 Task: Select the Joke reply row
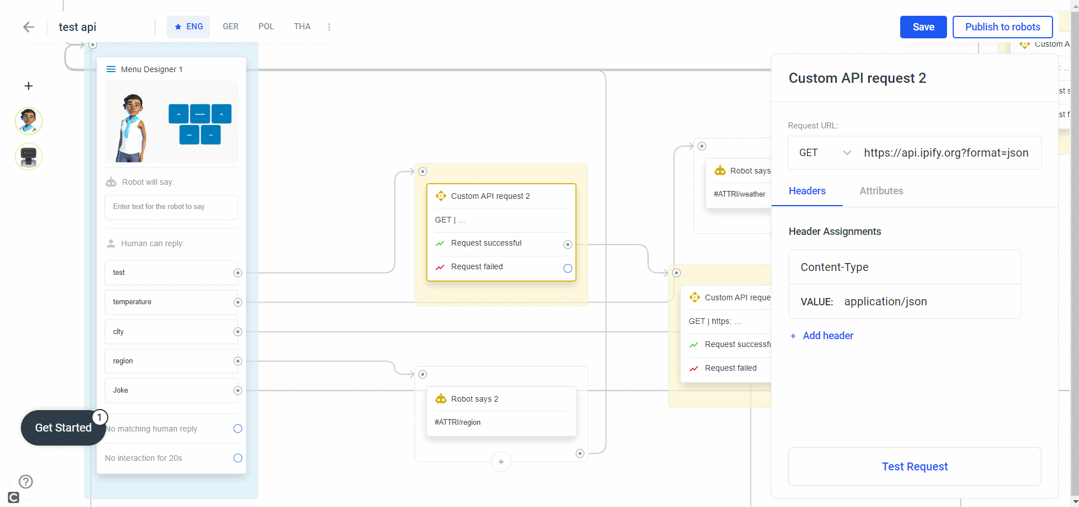(x=171, y=390)
